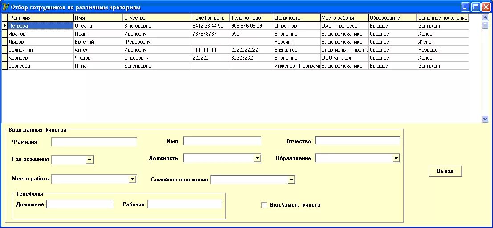Screen dimensions: 493x228
Task: Click the Фамилия filter input field
Action: [94, 142]
